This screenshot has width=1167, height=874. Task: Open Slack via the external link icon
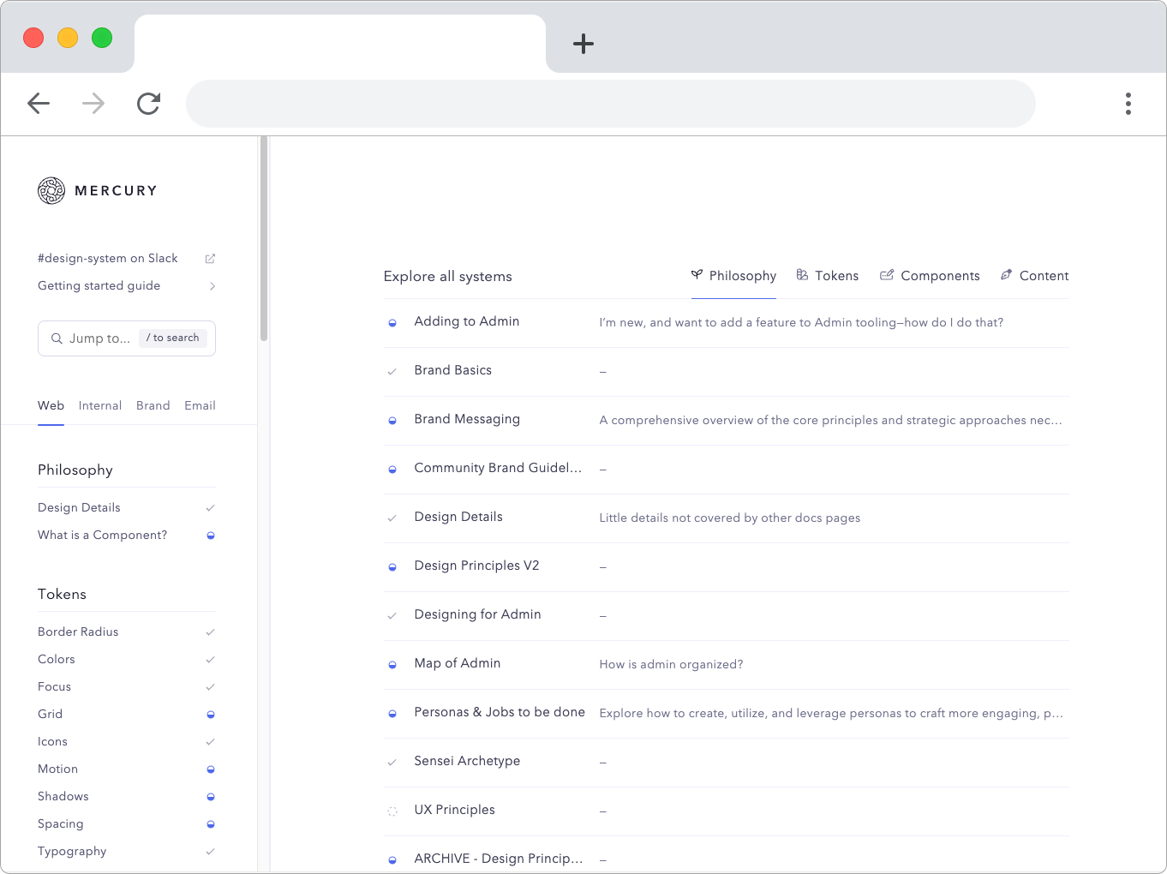pos(211,258)
